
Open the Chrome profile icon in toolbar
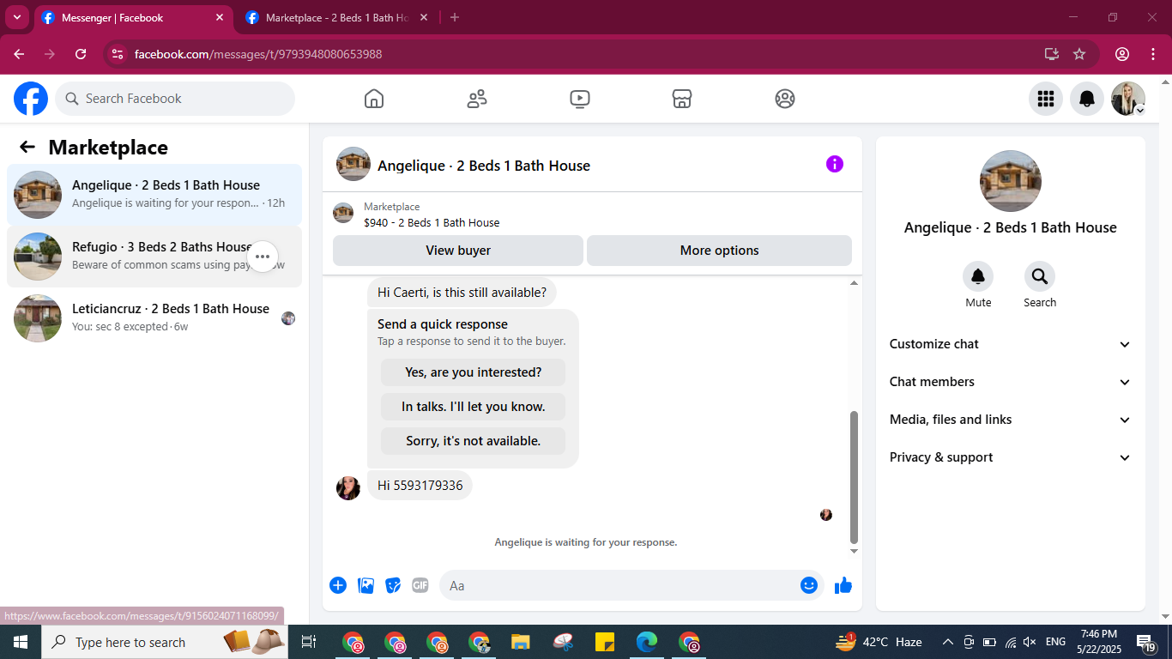click(x=1122, y=54)
